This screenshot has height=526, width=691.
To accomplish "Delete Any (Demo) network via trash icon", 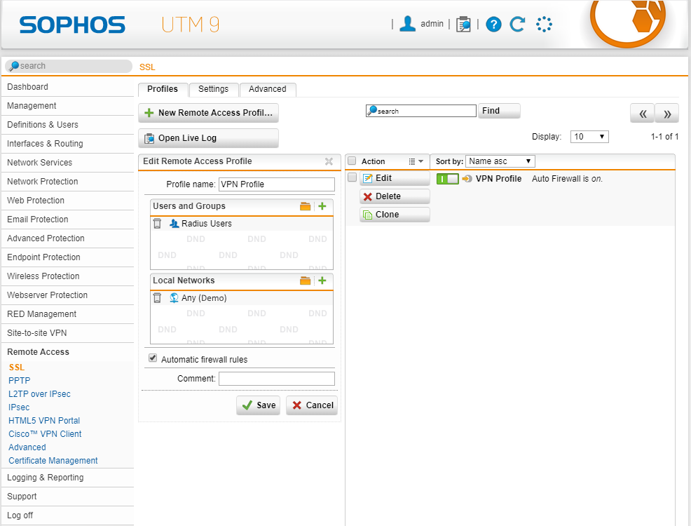I will click(157, 298).
